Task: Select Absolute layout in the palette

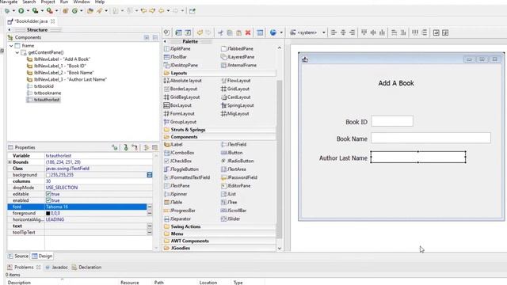Action: point(183,81)
